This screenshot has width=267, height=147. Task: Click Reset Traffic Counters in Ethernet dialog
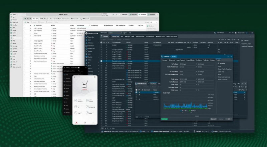tap(225, 69)
